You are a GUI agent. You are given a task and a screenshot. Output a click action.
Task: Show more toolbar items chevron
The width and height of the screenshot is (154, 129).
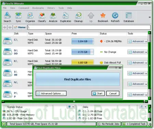point(150,17)
